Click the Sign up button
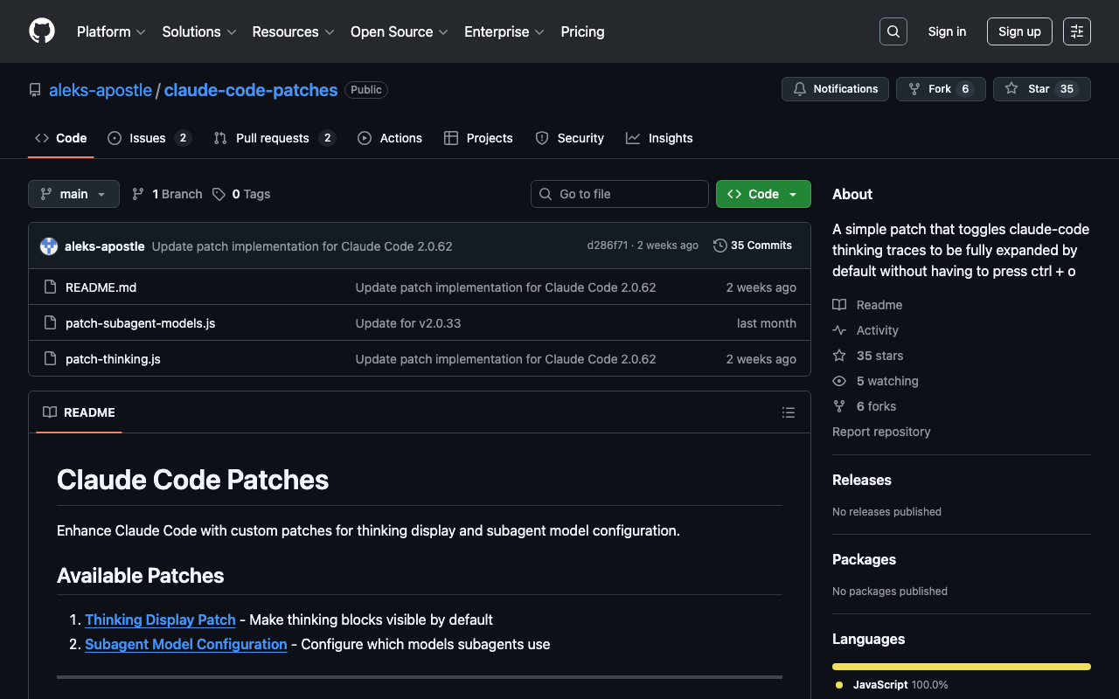Screen dimensions: 1119x699 1019,31
